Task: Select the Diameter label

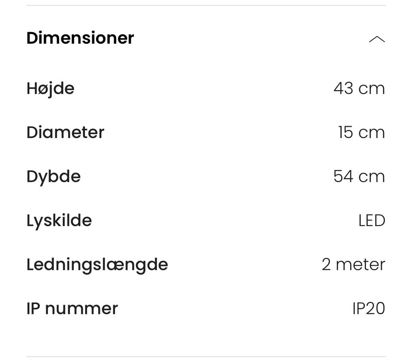Action: coord(65,132)
